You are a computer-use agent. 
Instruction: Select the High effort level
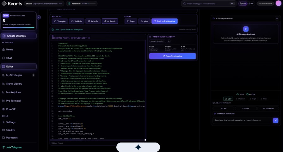coord(253,99)
